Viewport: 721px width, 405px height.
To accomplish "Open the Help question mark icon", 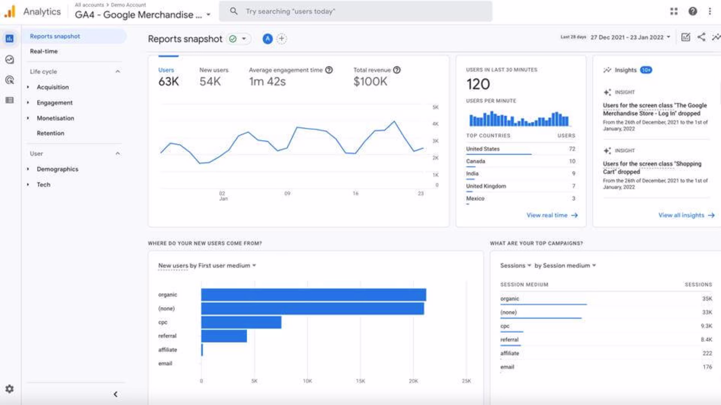I will pyautogui.click(x=693, y=11).
